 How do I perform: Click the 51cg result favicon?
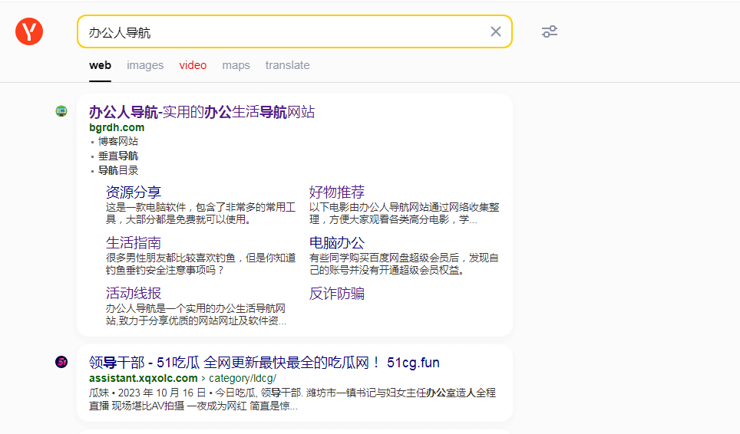point(61,362)
